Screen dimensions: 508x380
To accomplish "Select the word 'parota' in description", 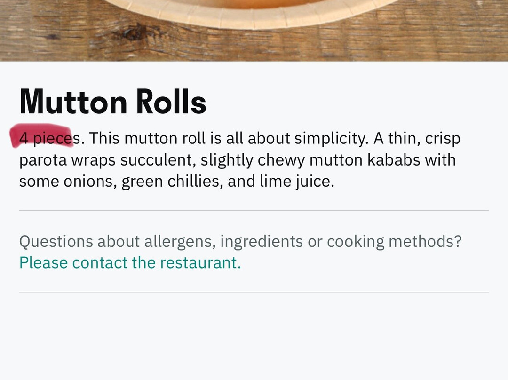I will click(x=43, y=160).
